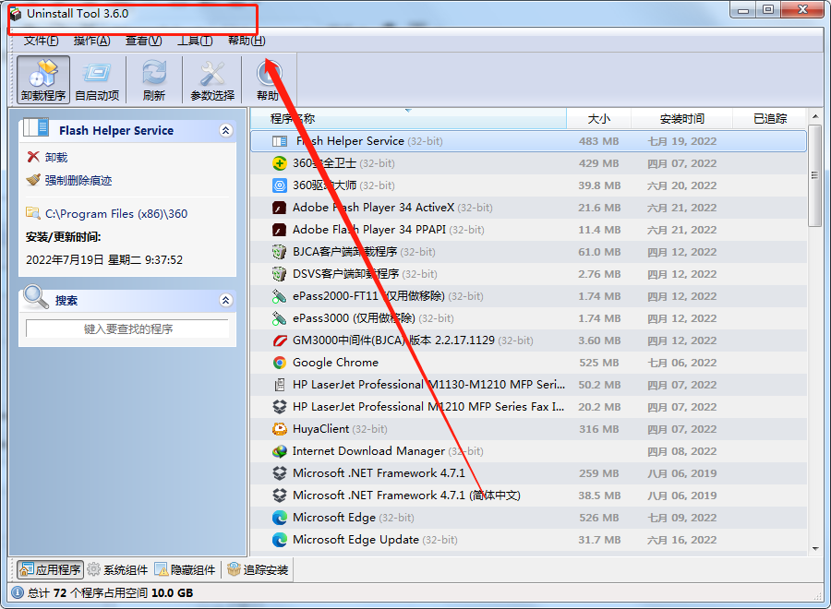Select the Internet Download Manager name
Screen dimensions: 831x609
(368, 451)
